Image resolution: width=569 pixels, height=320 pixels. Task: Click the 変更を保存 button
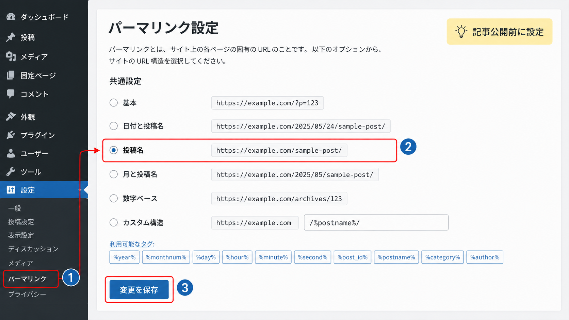pyautogui.click(x=139, y=289)
